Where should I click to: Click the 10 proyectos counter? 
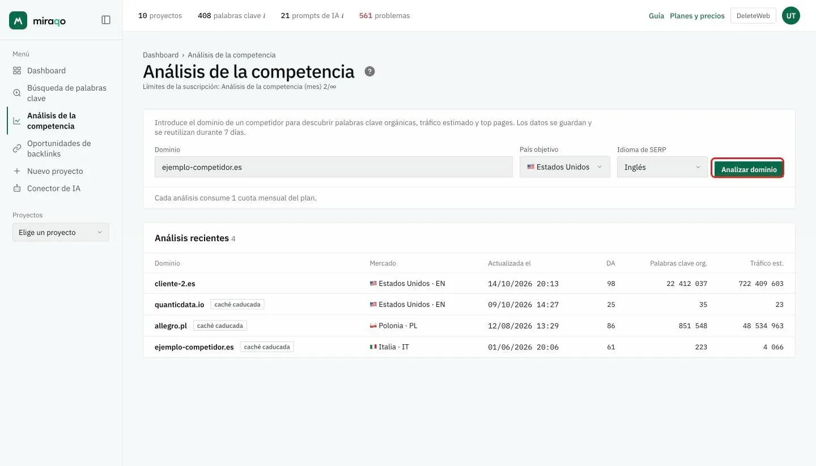160,16
